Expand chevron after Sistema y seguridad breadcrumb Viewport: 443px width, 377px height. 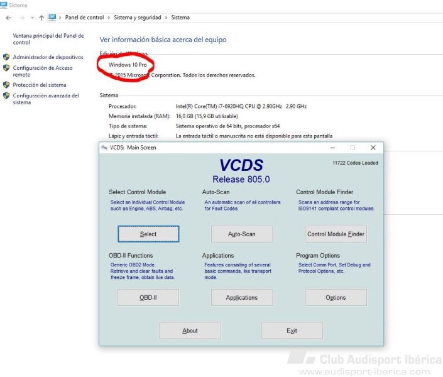pos(166,18)
